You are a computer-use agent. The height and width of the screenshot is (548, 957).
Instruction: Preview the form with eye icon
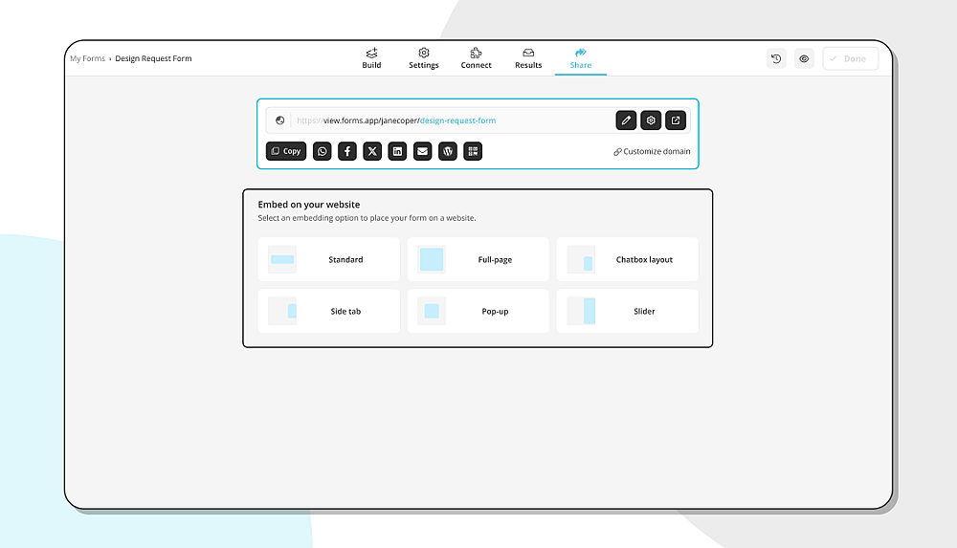804,58
